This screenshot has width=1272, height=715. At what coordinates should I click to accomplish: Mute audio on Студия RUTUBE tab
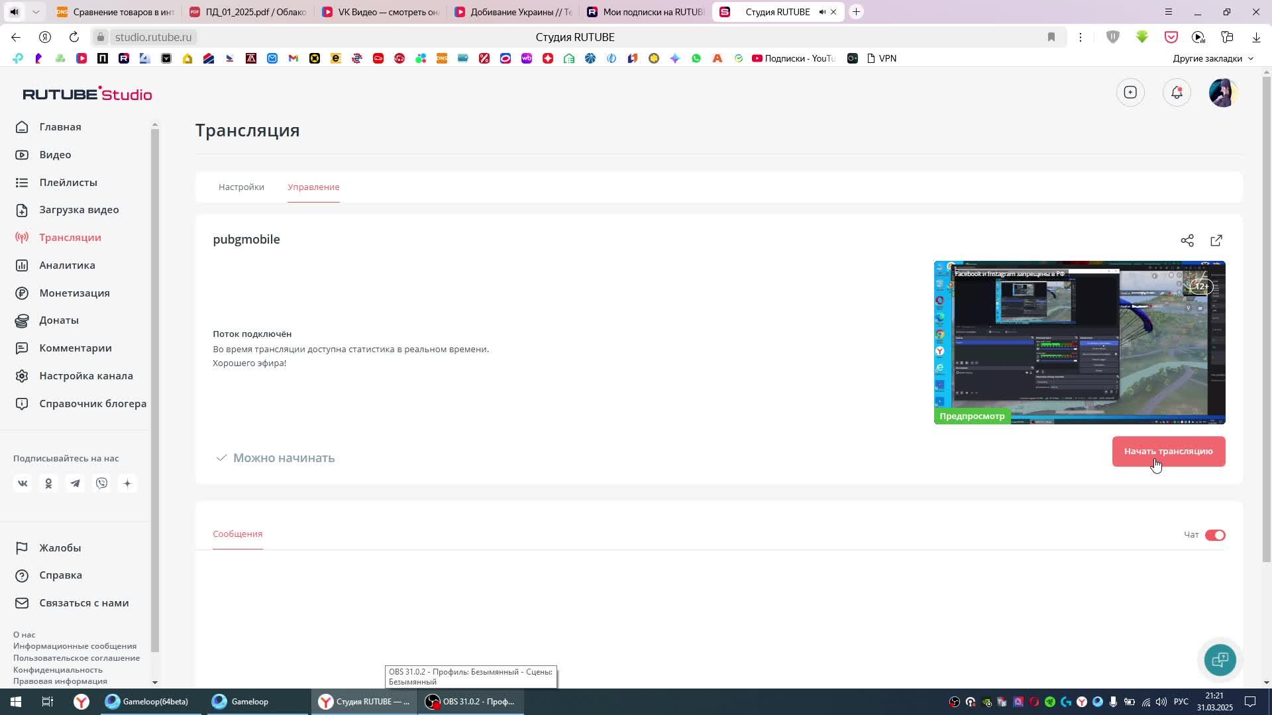[x=822, y=12]
